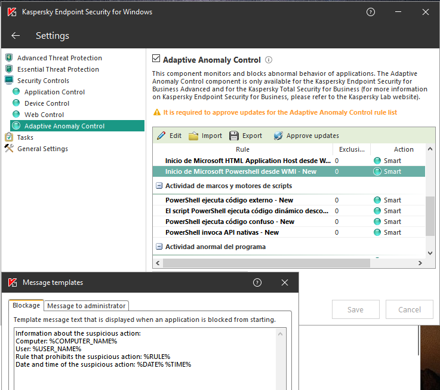Click the Export disk toolbar button
This screenshot has height=390, width=440.
[246, 136]
